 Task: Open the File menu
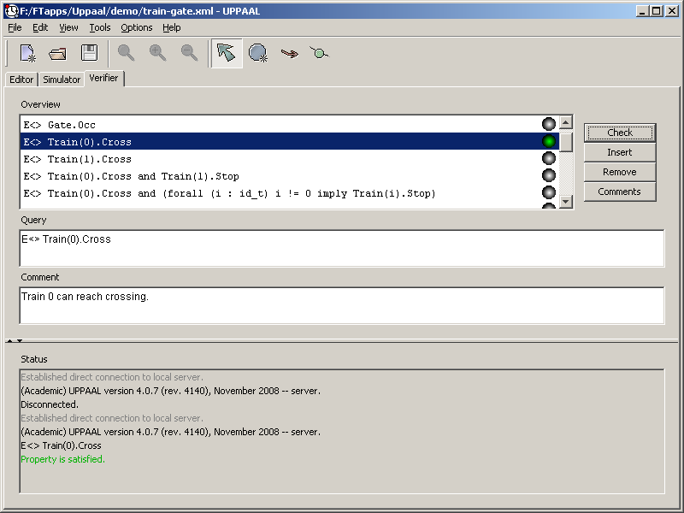(15, 27)
